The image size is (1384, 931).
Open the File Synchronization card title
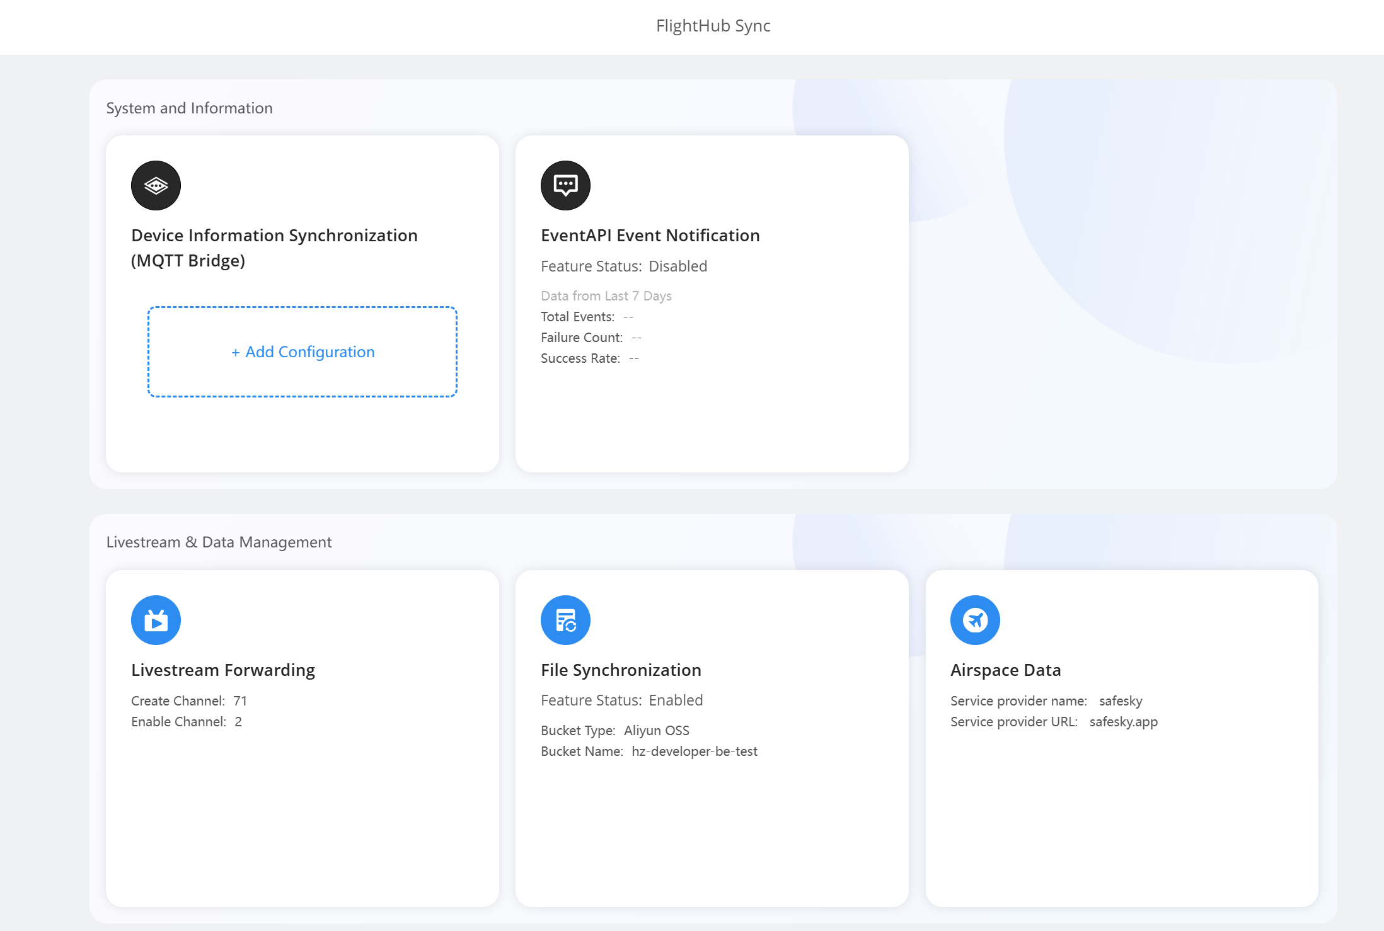[x=621, y=670]
